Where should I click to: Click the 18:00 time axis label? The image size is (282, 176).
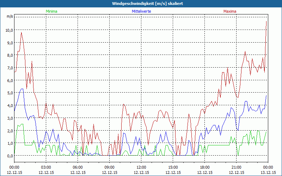pos(205,168)
